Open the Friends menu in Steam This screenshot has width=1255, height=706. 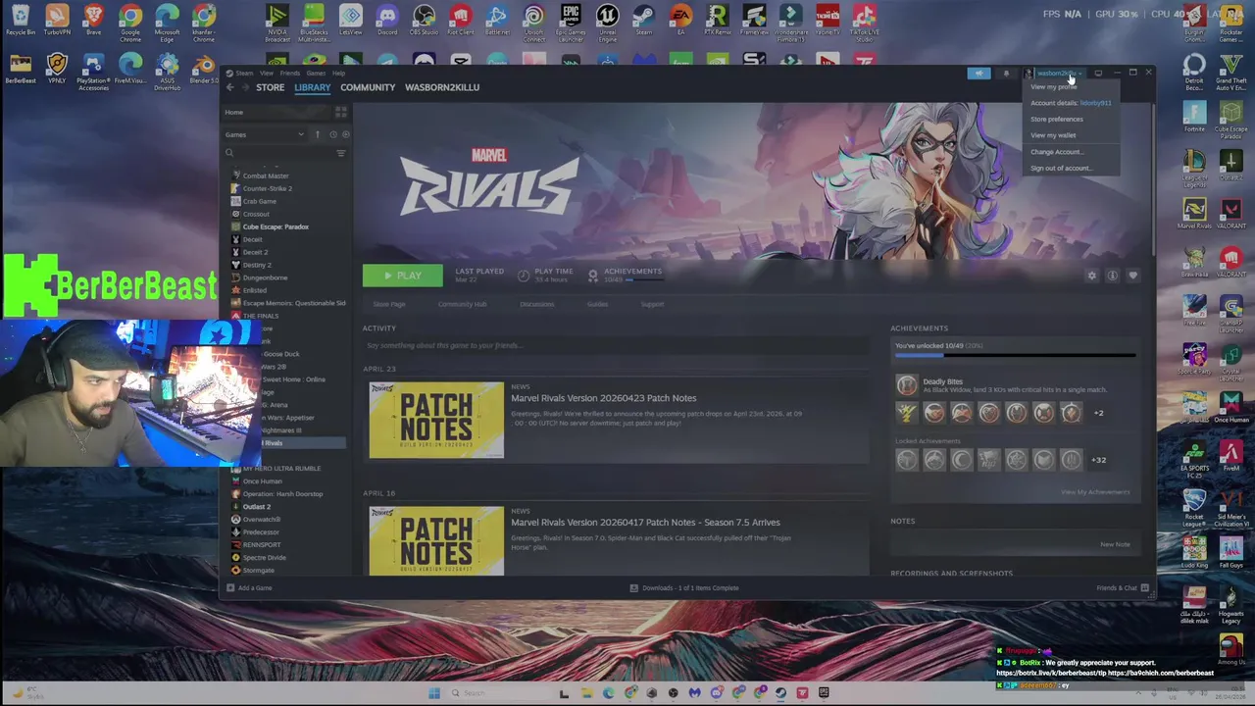tap(290, 74)
